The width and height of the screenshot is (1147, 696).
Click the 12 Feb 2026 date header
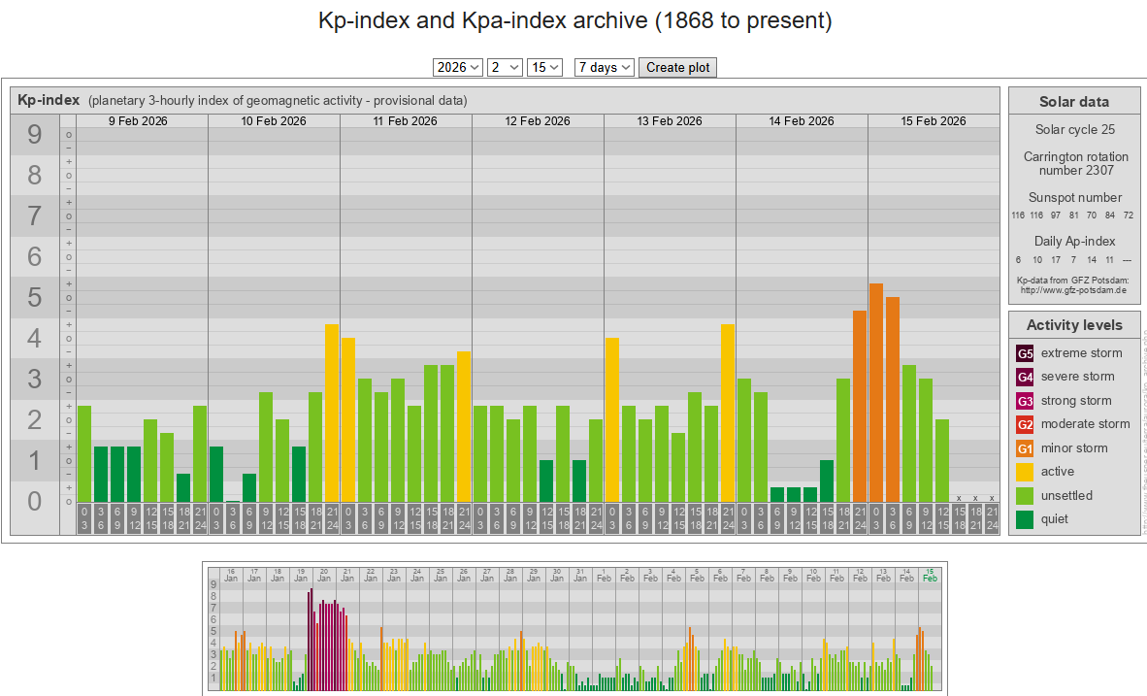pyautogui.click(x=538, y=121)
